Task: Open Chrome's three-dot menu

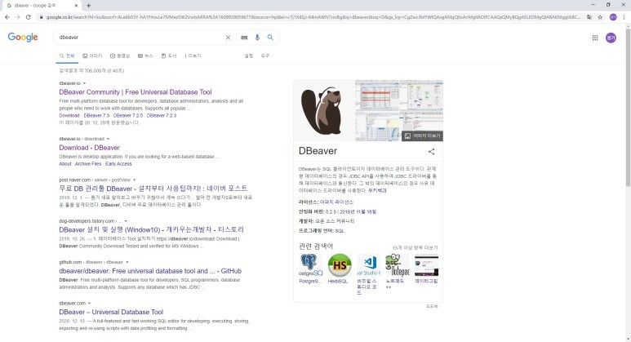Action: [624, 17]
